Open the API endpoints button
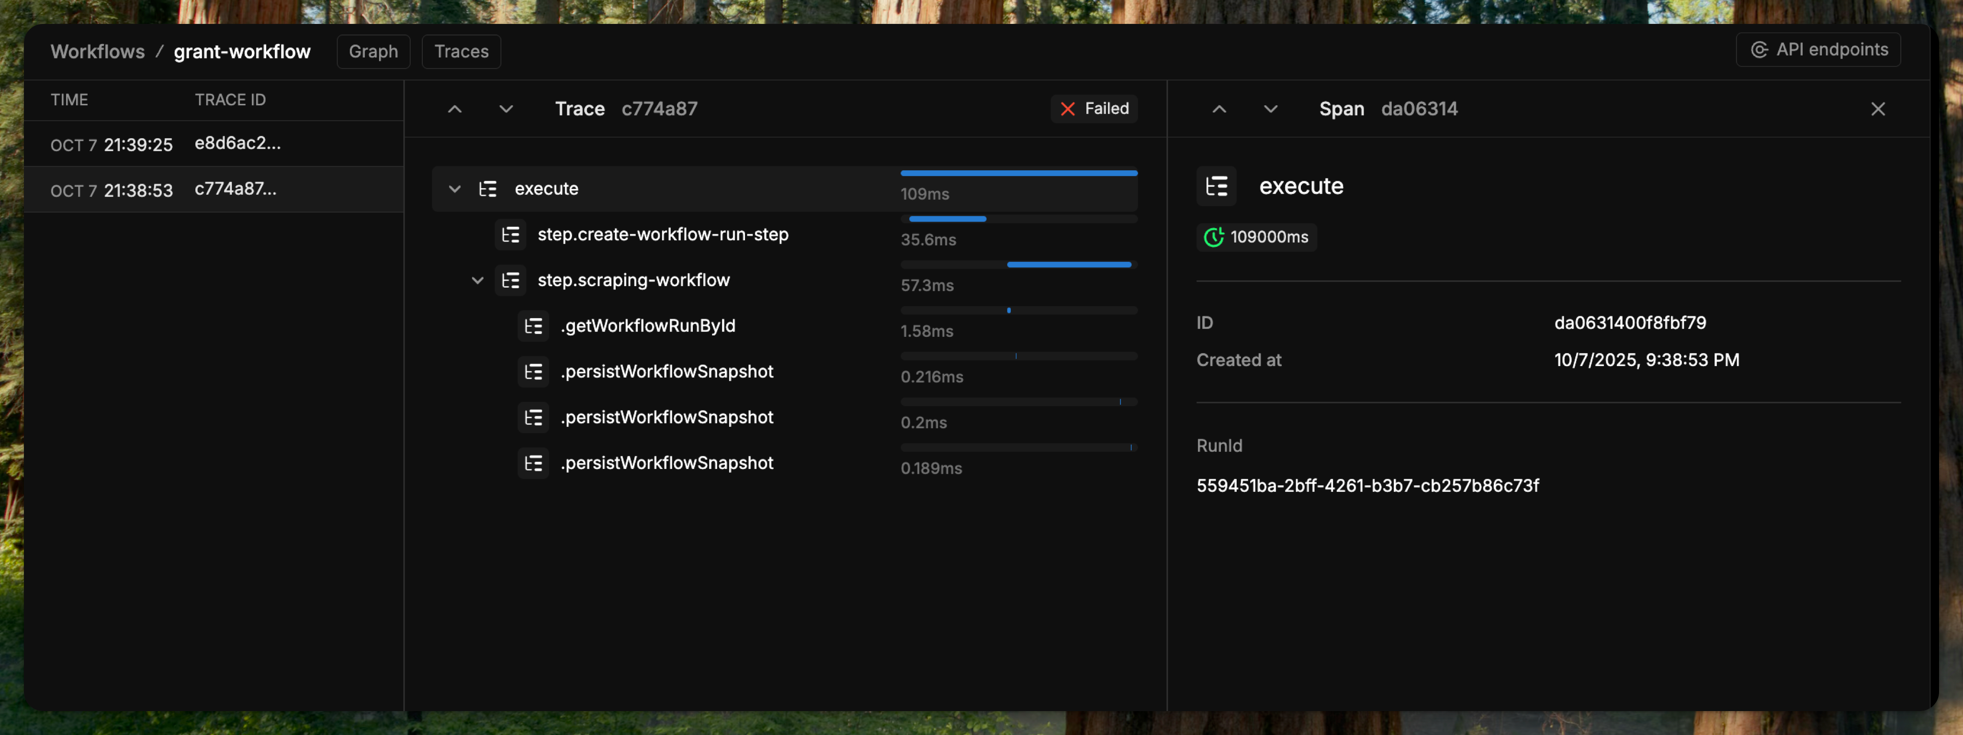The width and height of the screenshot is (1963, 735). coord(1817,49)
